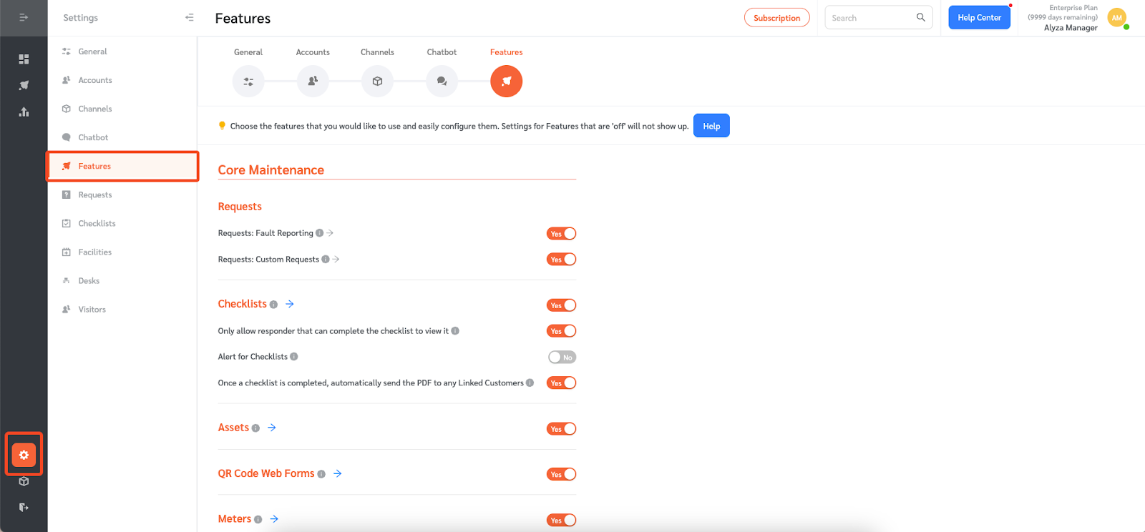Toggle only-allow-responder checklist view switch
This screenshot has height=532, width=1145.
[x=561, y=331]
